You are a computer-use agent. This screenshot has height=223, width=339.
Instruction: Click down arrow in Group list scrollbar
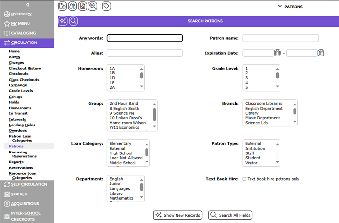(155, 126)
